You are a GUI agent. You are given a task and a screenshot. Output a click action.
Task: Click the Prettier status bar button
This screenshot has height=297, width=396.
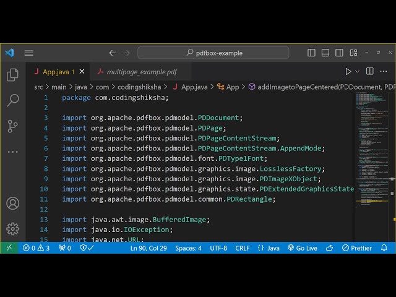(356, 247)
